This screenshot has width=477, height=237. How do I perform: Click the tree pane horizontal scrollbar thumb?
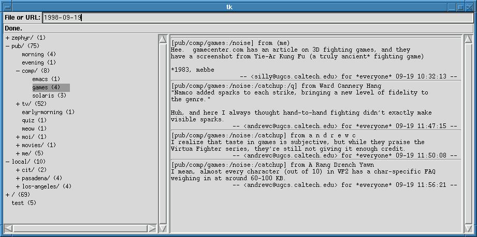click(x=80, y=228)
